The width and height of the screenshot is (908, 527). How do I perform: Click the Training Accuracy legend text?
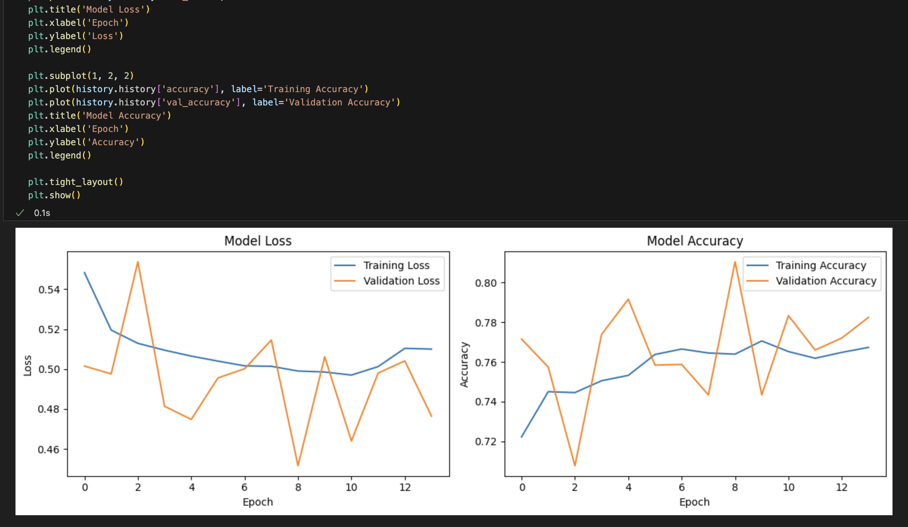[821, 265]
